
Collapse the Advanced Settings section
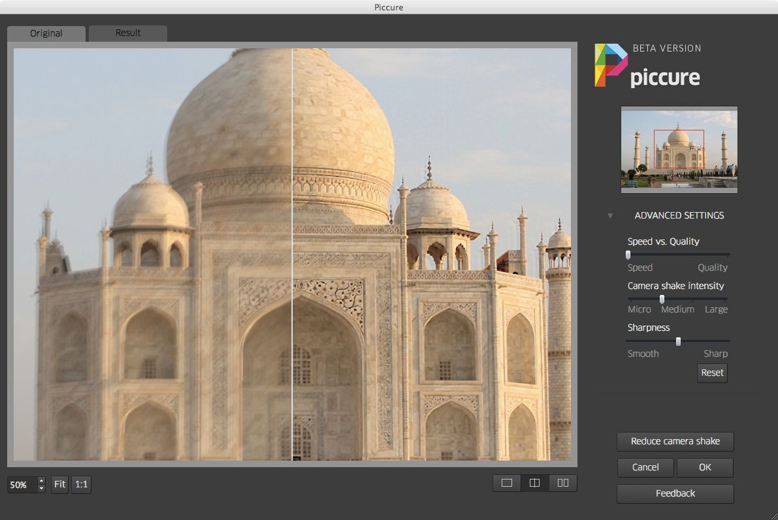(x=610, y=216)
